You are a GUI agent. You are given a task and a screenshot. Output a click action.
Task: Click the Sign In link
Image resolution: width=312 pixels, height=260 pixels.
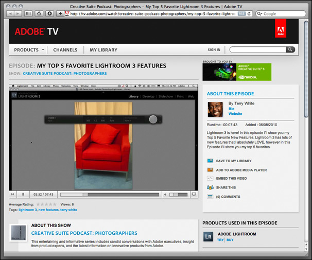pyautogui.click(x=214, y=50)
